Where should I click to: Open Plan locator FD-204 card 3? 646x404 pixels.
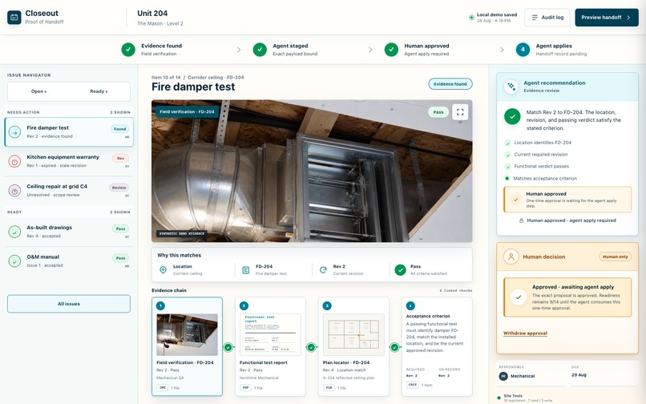(353, 346)
